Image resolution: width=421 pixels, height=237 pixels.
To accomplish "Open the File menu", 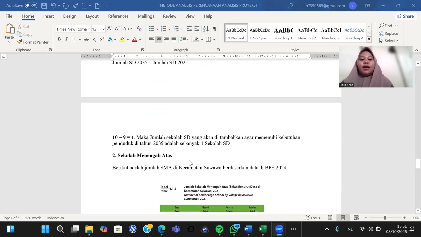I will coord(9,16).
